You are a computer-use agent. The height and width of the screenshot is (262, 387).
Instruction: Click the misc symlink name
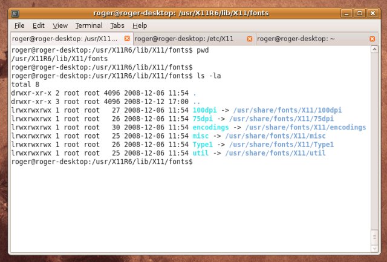pos(200,136)
